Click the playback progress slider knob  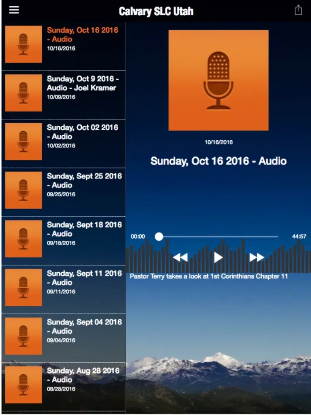coord(159,237)
